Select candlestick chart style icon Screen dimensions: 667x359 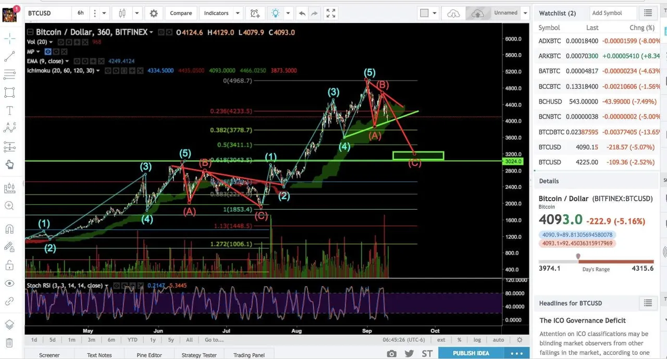pyautogui.click(x=122, y=13)
